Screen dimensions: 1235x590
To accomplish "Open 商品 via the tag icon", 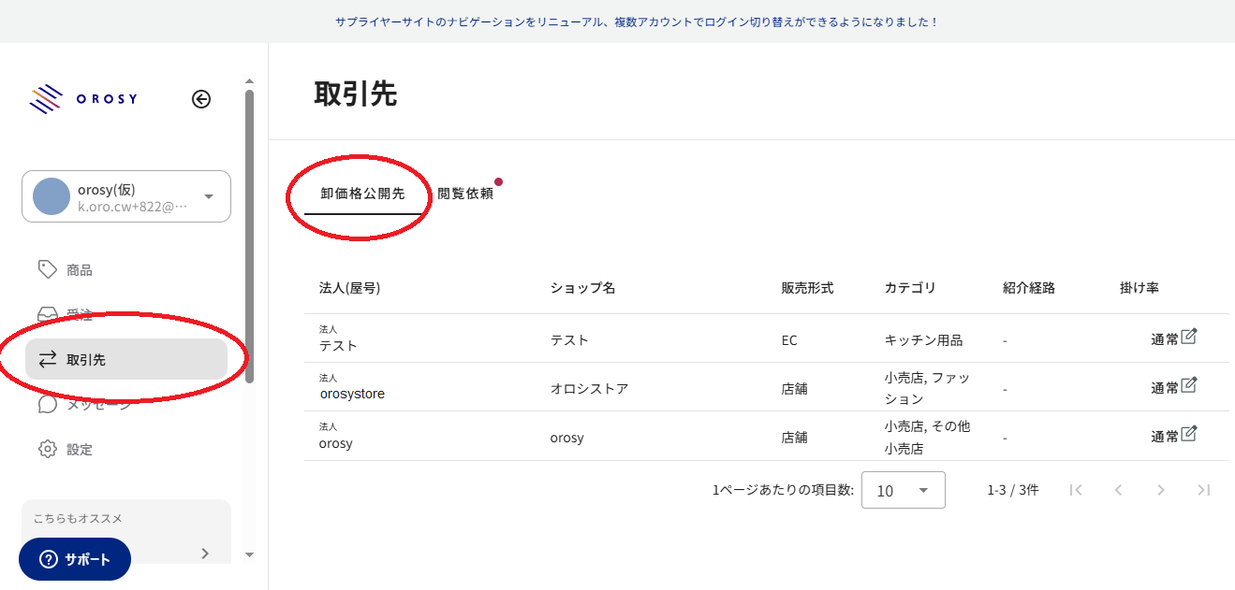I will (x=48, y=268).
